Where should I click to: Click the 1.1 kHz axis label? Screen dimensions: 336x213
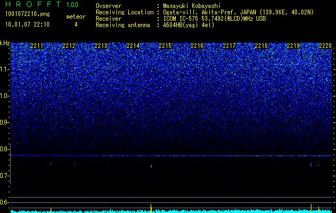[x=4, y=69]
